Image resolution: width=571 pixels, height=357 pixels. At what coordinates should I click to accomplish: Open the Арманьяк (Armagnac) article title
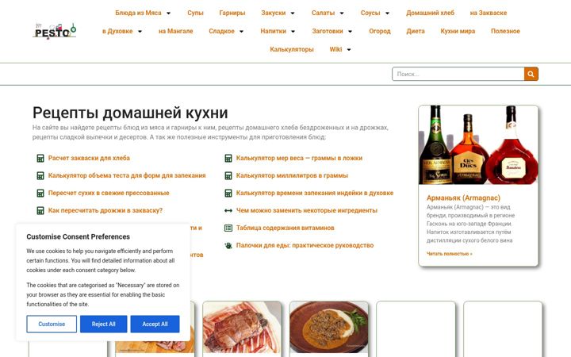pyautogui.click(x=463, y=198)
